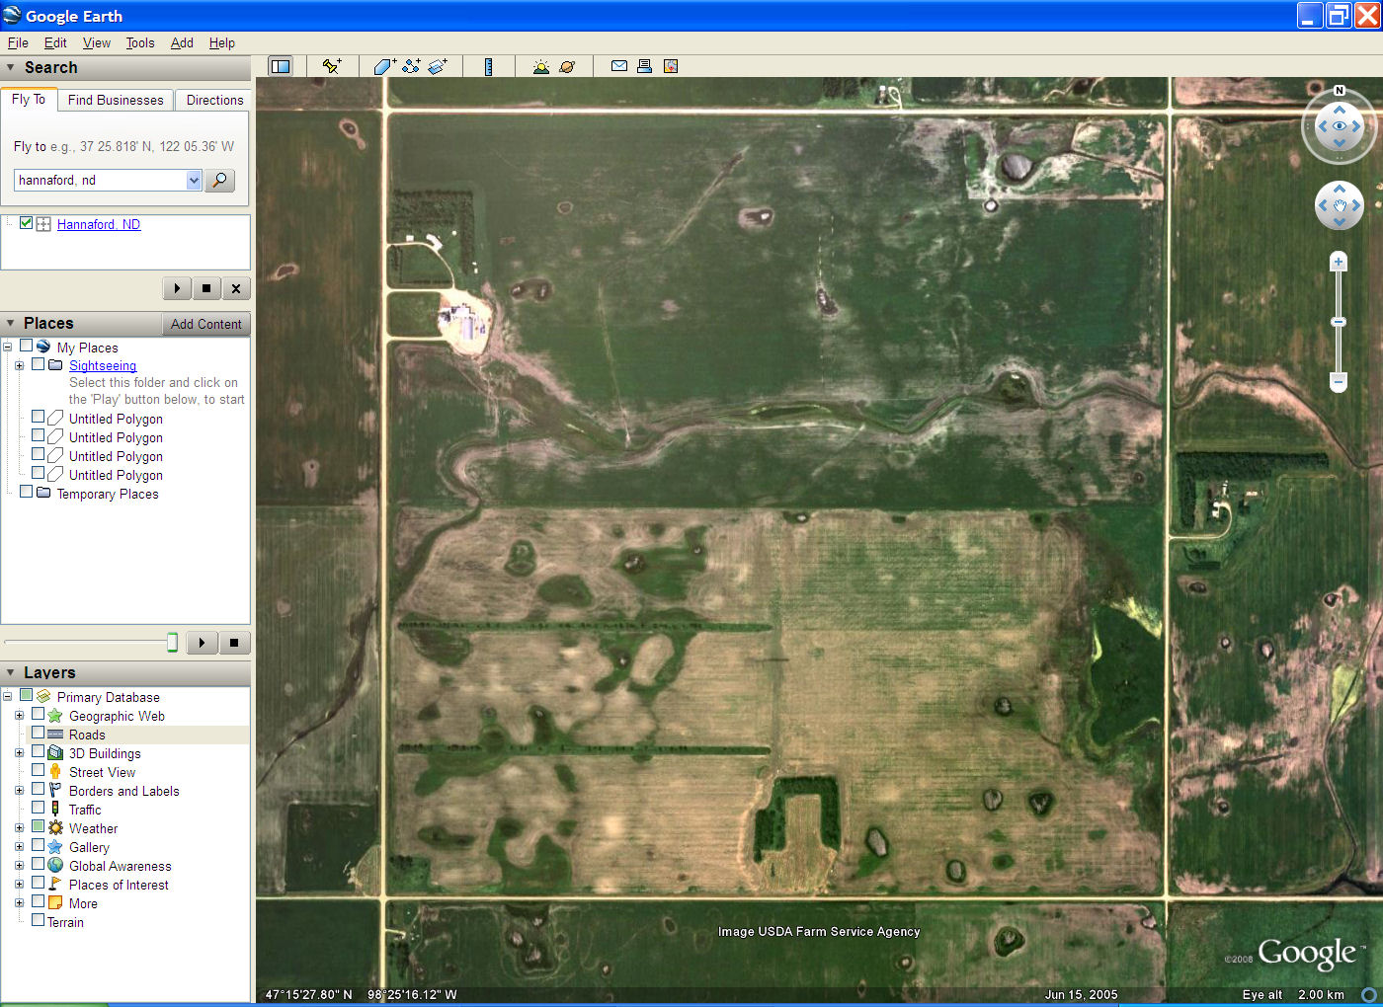This screenshot has height=1007, width=1383.
Task: Click the magnifier search button
Action: (219, 180)
